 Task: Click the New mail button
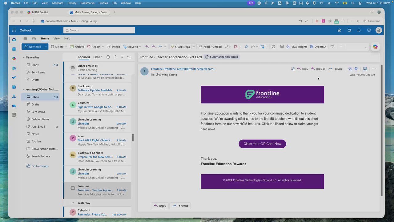[x=32, y=47]
